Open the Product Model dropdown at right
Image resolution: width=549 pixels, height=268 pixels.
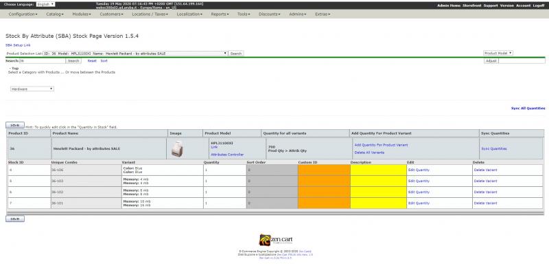click(498, 53)
